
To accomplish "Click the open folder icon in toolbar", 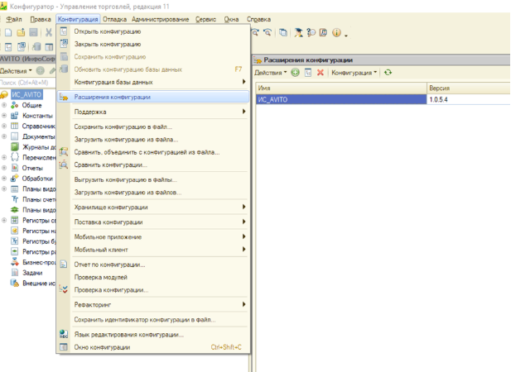I will tap(20, 33).
